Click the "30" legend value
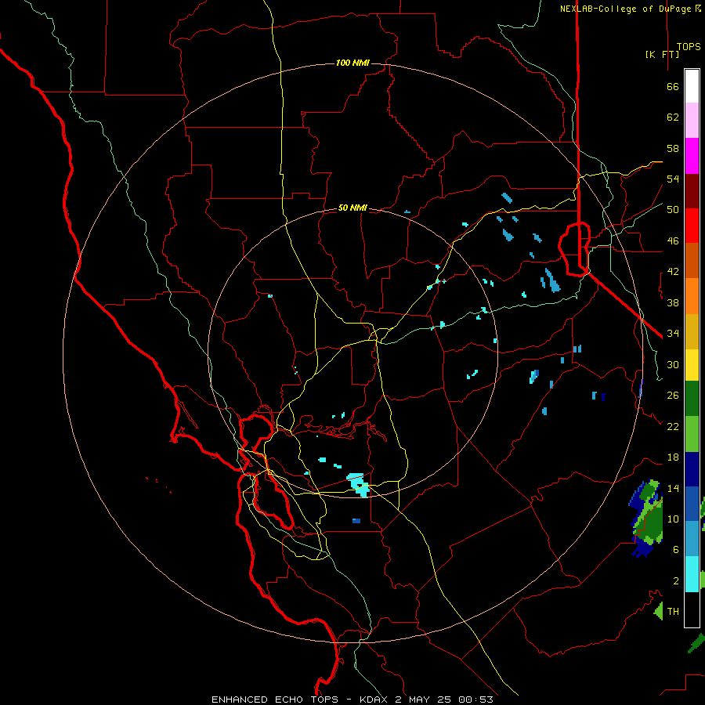Viewport: 705px width, 705px height. [x=673, y=364]
